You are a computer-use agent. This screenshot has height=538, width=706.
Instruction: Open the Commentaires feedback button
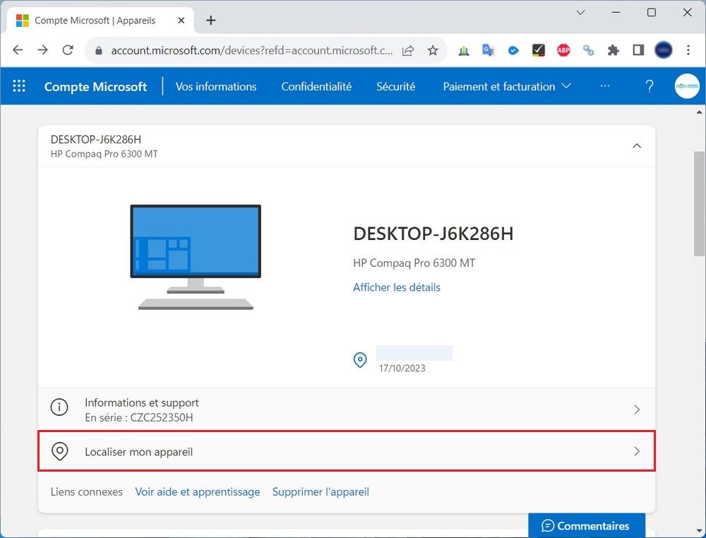click(x=587, y=525)
